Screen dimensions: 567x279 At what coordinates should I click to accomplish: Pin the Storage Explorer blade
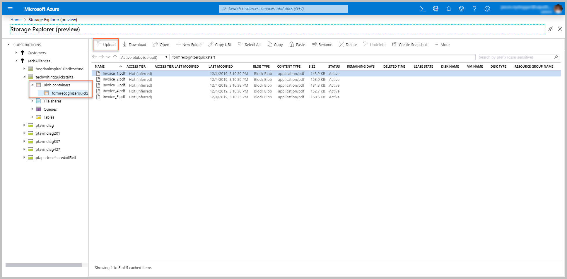550,29
